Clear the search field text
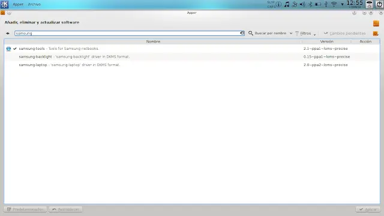The height and width of the screenshot is (216, 384). coord(242,33)
